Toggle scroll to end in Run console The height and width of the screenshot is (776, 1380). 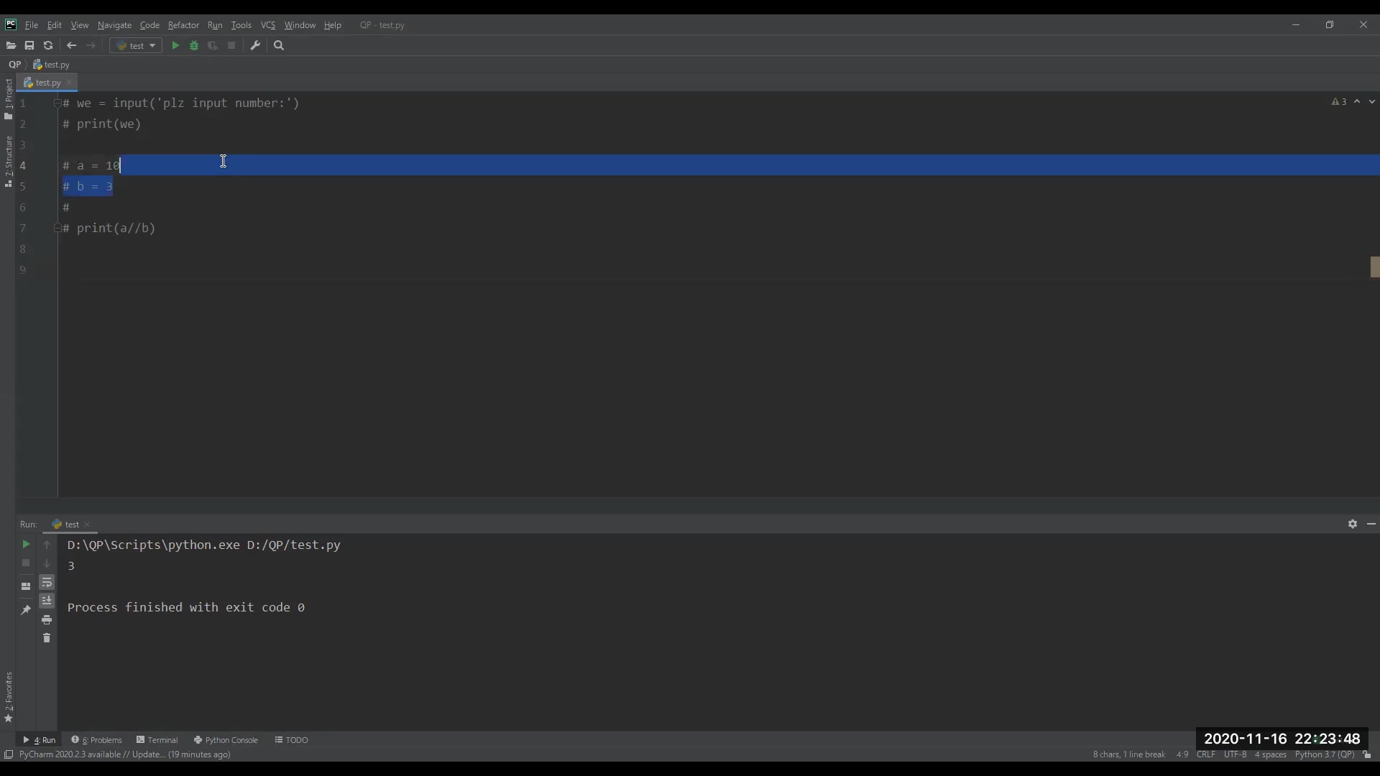pyautogui.click(x=47, y=601)
